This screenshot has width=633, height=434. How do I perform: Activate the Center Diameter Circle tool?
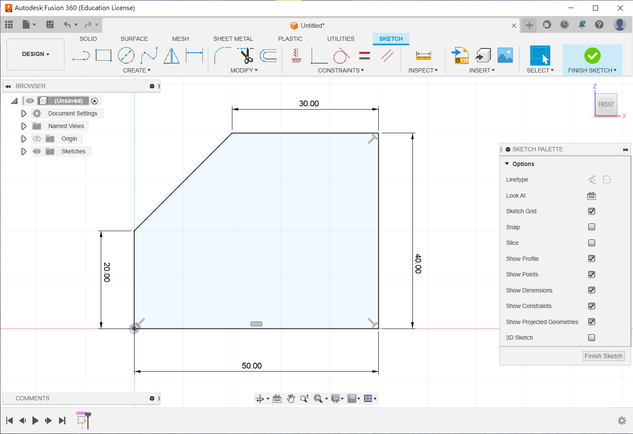pos(126,56)
